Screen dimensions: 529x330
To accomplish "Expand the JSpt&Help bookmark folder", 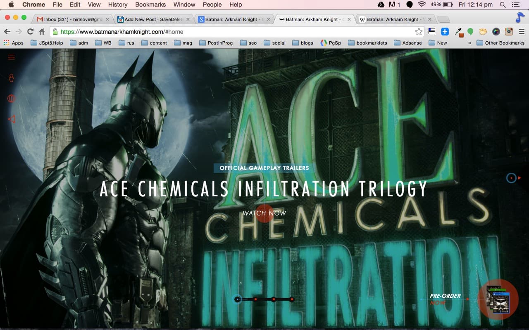I will pyautogui.click(x=47, y=43).
